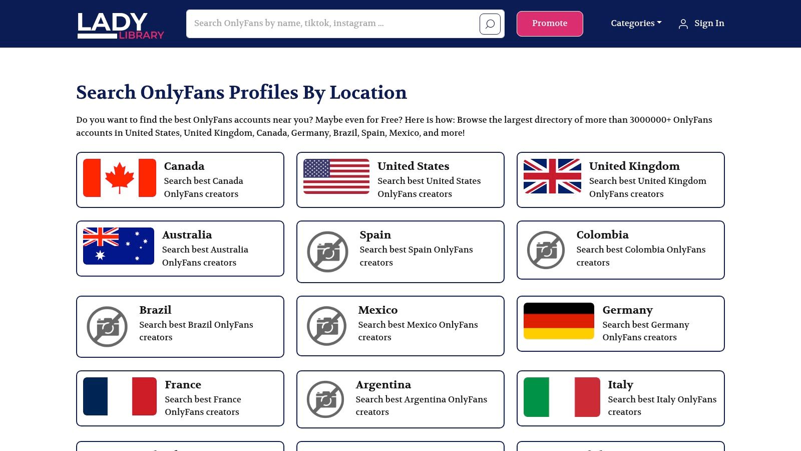Viewport: 801px width, 451px height.
Task: Click the Promote button
Action: [x=550, y=23]
